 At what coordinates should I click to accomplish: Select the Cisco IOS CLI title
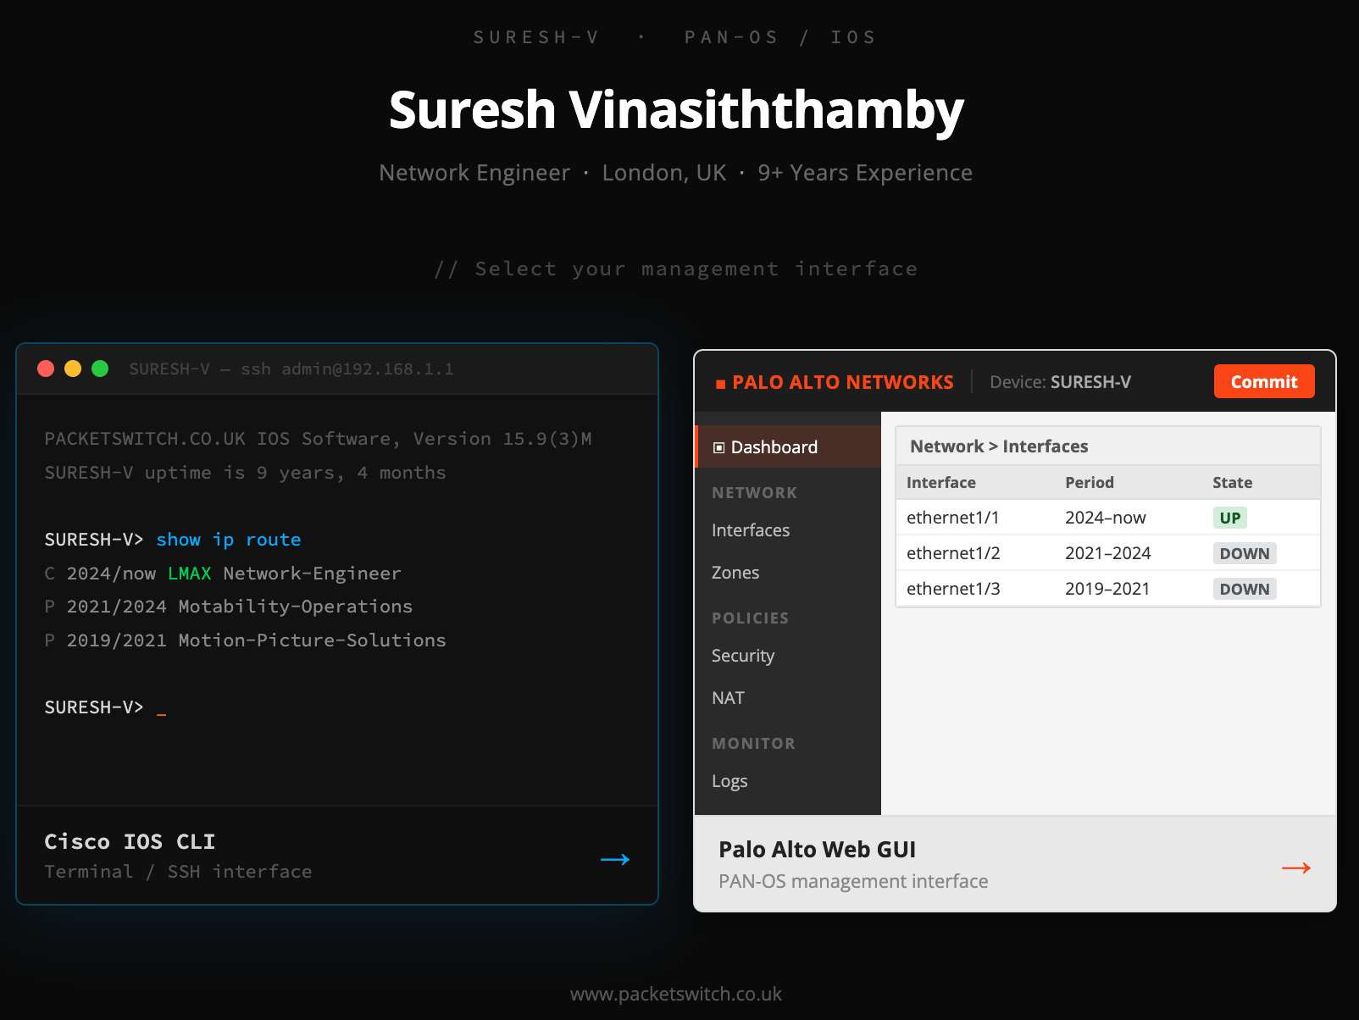pyautogui.click(x=130, y=841)
